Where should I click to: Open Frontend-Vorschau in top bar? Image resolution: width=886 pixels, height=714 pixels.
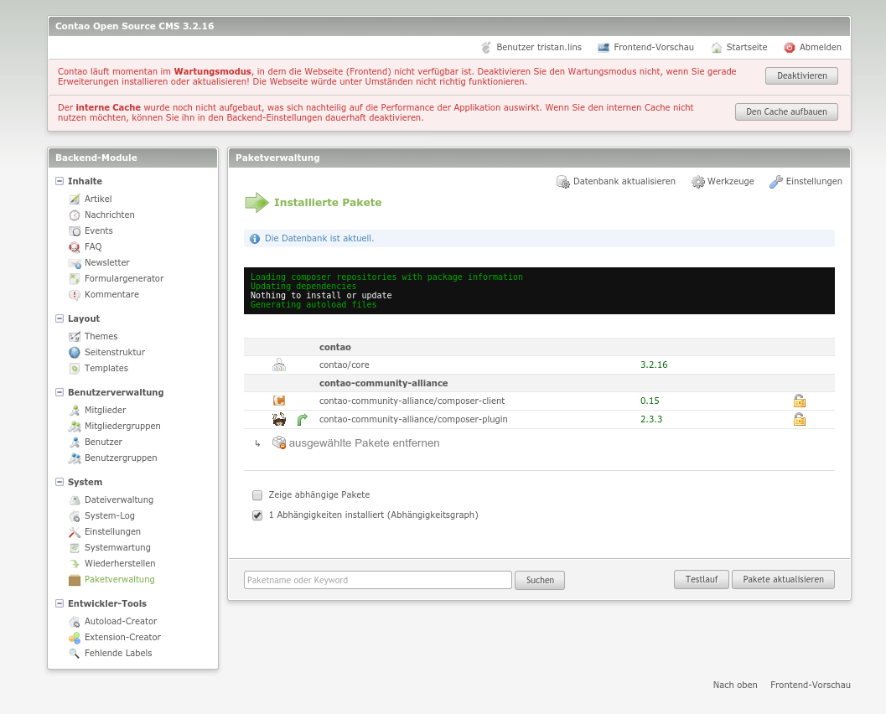tap(646, 48)
